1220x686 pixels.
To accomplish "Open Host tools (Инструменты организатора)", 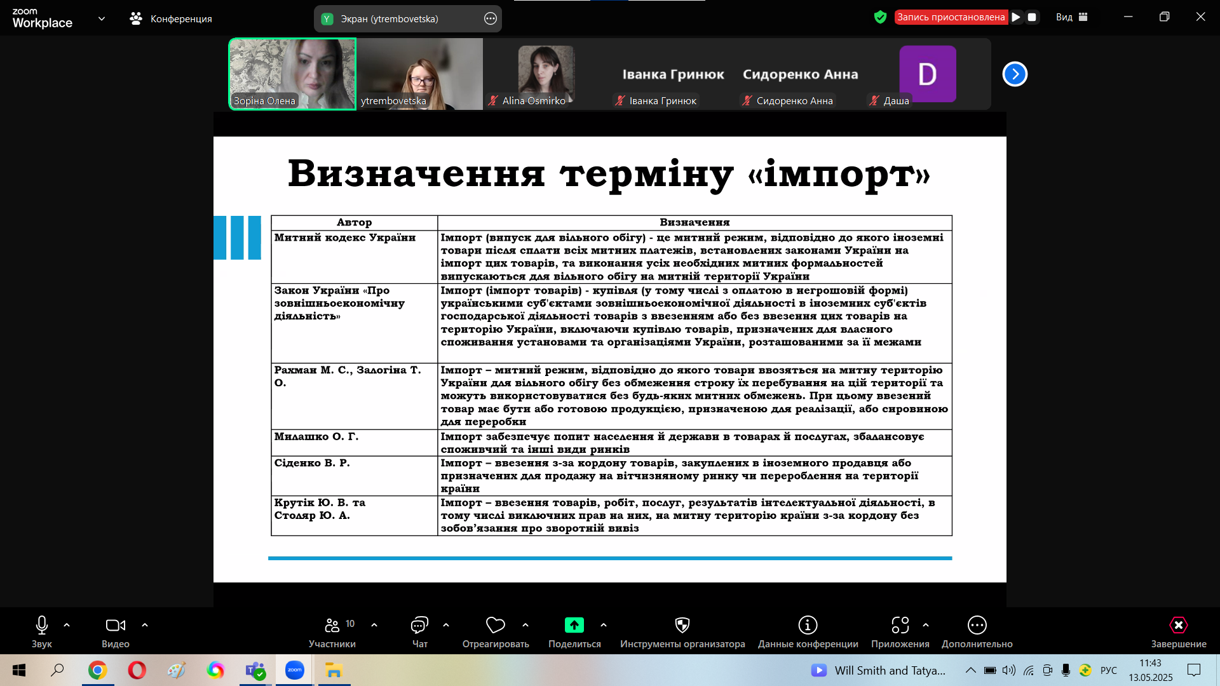I will (682, 626).
